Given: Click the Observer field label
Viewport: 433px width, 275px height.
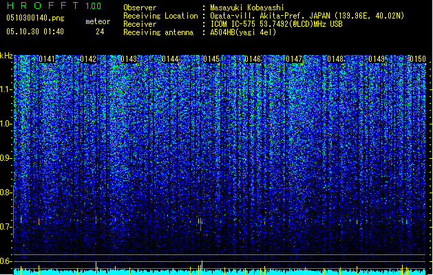Looking at the screenshot, I should [x=140, y=8].
